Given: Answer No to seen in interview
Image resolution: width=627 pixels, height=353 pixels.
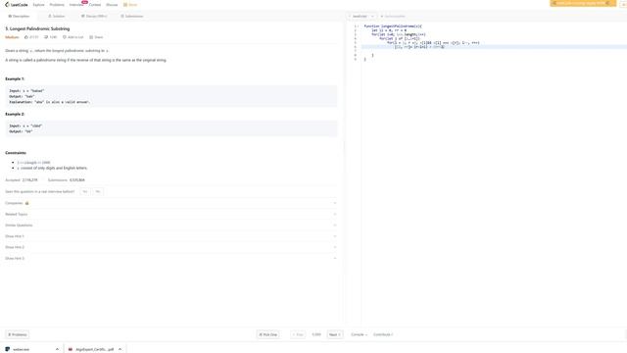Looking at the screenshot, I should 98,192.
